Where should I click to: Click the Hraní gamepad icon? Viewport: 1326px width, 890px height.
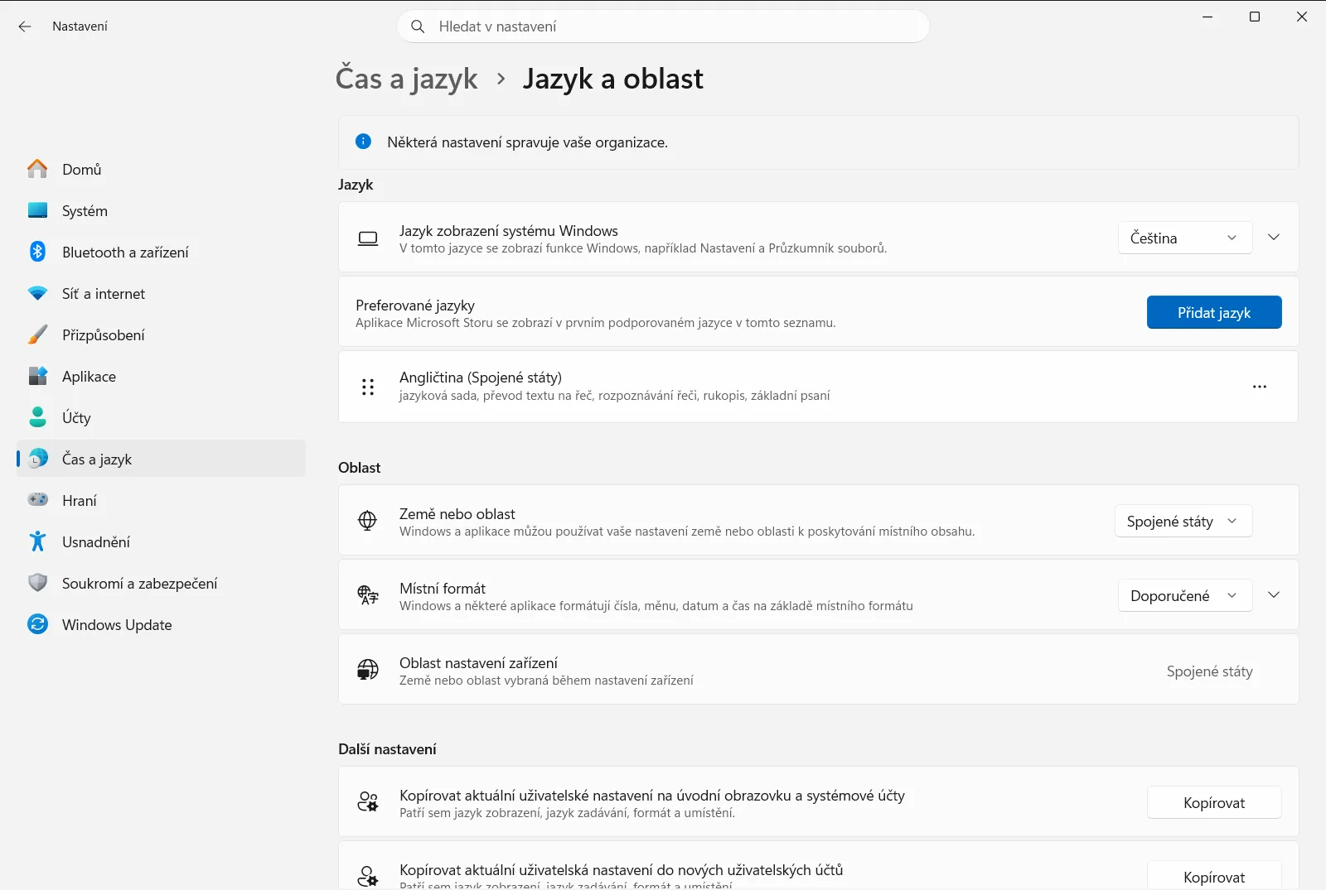(x=37, y=500)
